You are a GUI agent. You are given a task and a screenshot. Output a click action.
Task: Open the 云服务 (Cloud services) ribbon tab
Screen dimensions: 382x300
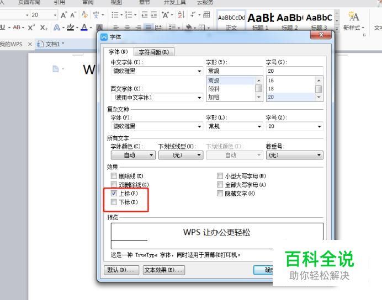click(x=205, y=2)
